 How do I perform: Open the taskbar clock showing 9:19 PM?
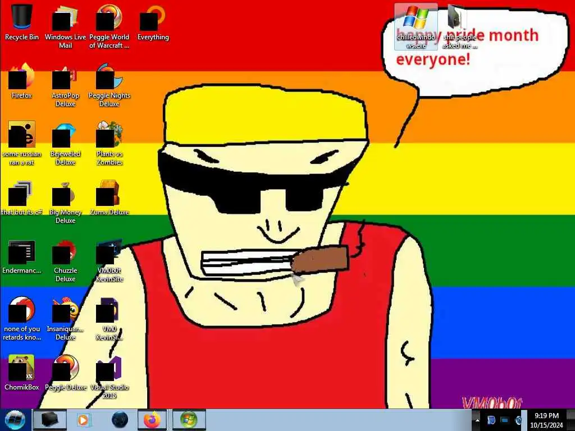coord(546,420)
